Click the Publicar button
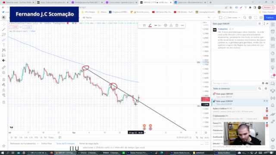 pyautogui.click(x=270, y=18)
